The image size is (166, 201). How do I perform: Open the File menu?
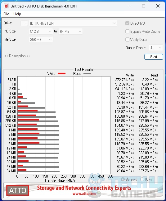point(6,14)
